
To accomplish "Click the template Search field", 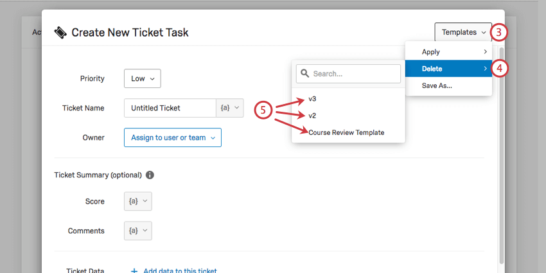I will pos(355,74).
